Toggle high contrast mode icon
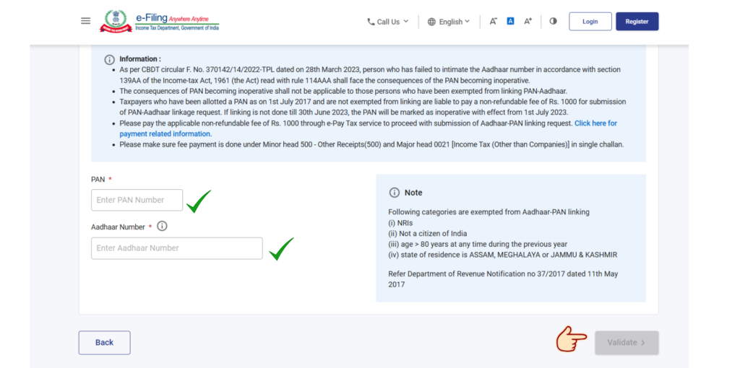The height and width of the screenshot is (368, 740). [x=554, y=21]
